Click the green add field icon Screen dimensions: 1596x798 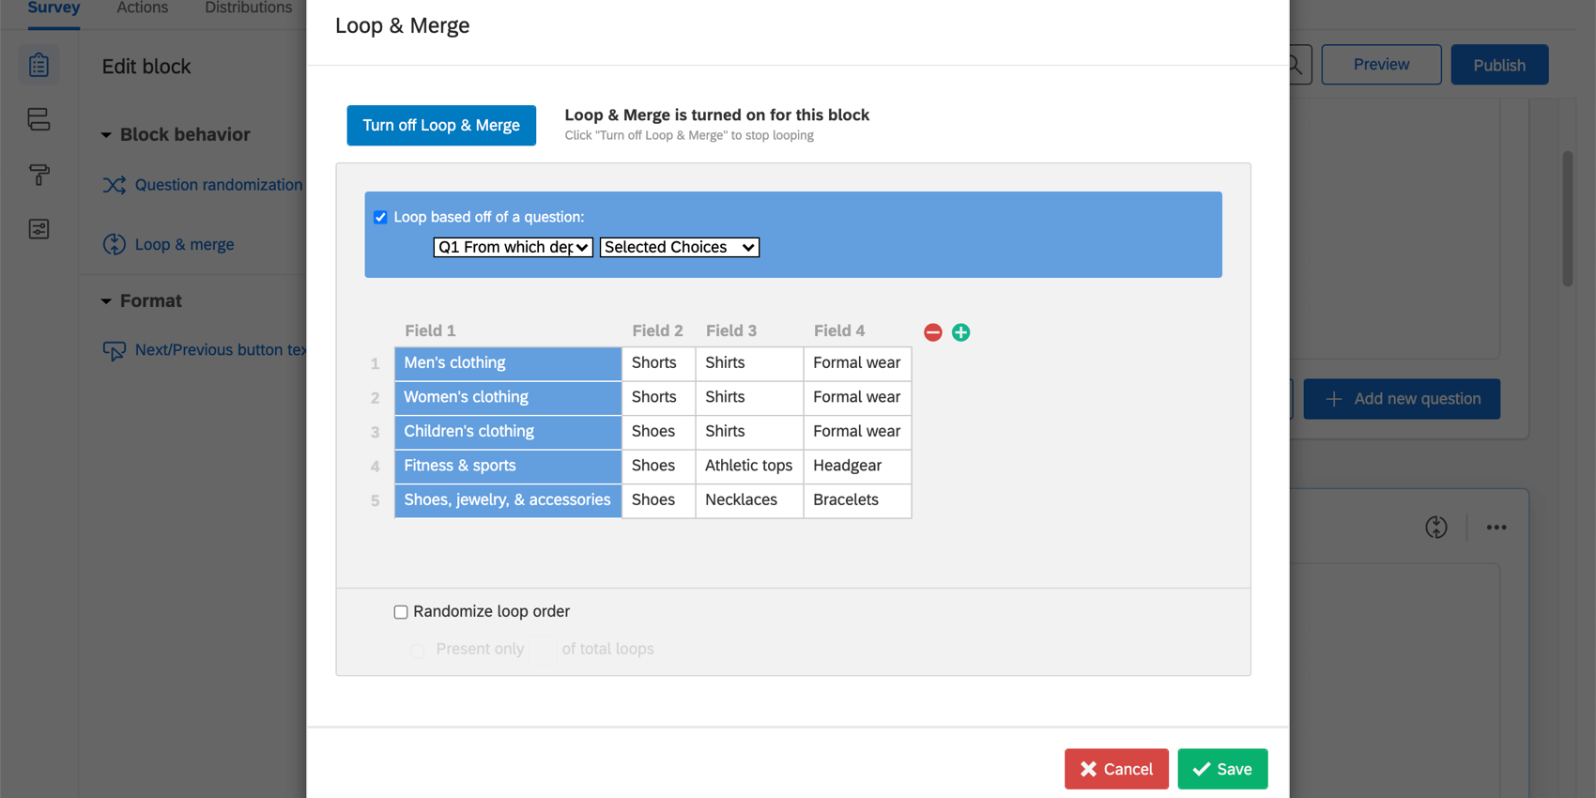(960, 332)
